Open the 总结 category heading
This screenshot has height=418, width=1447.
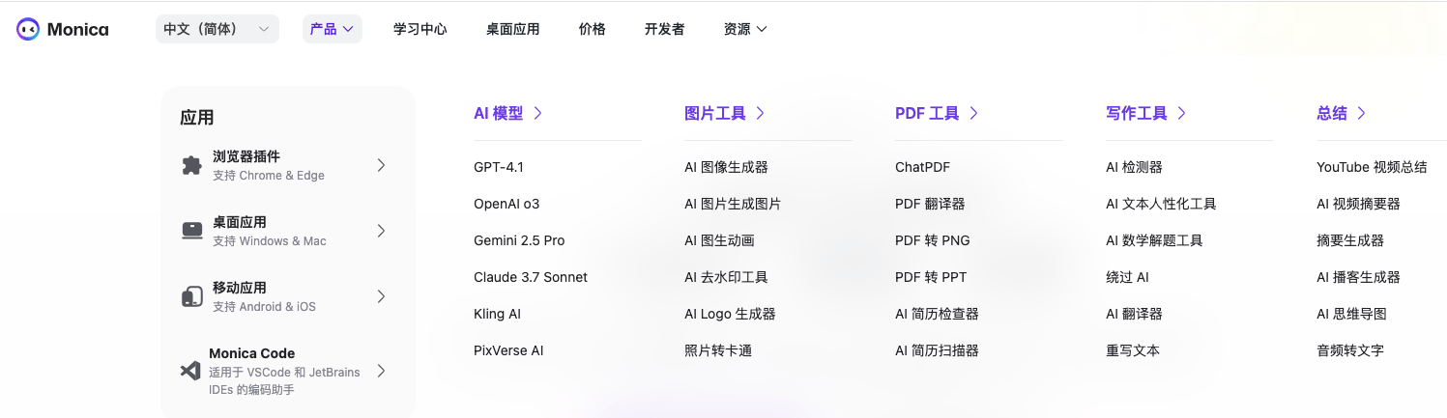(1342, 113)
